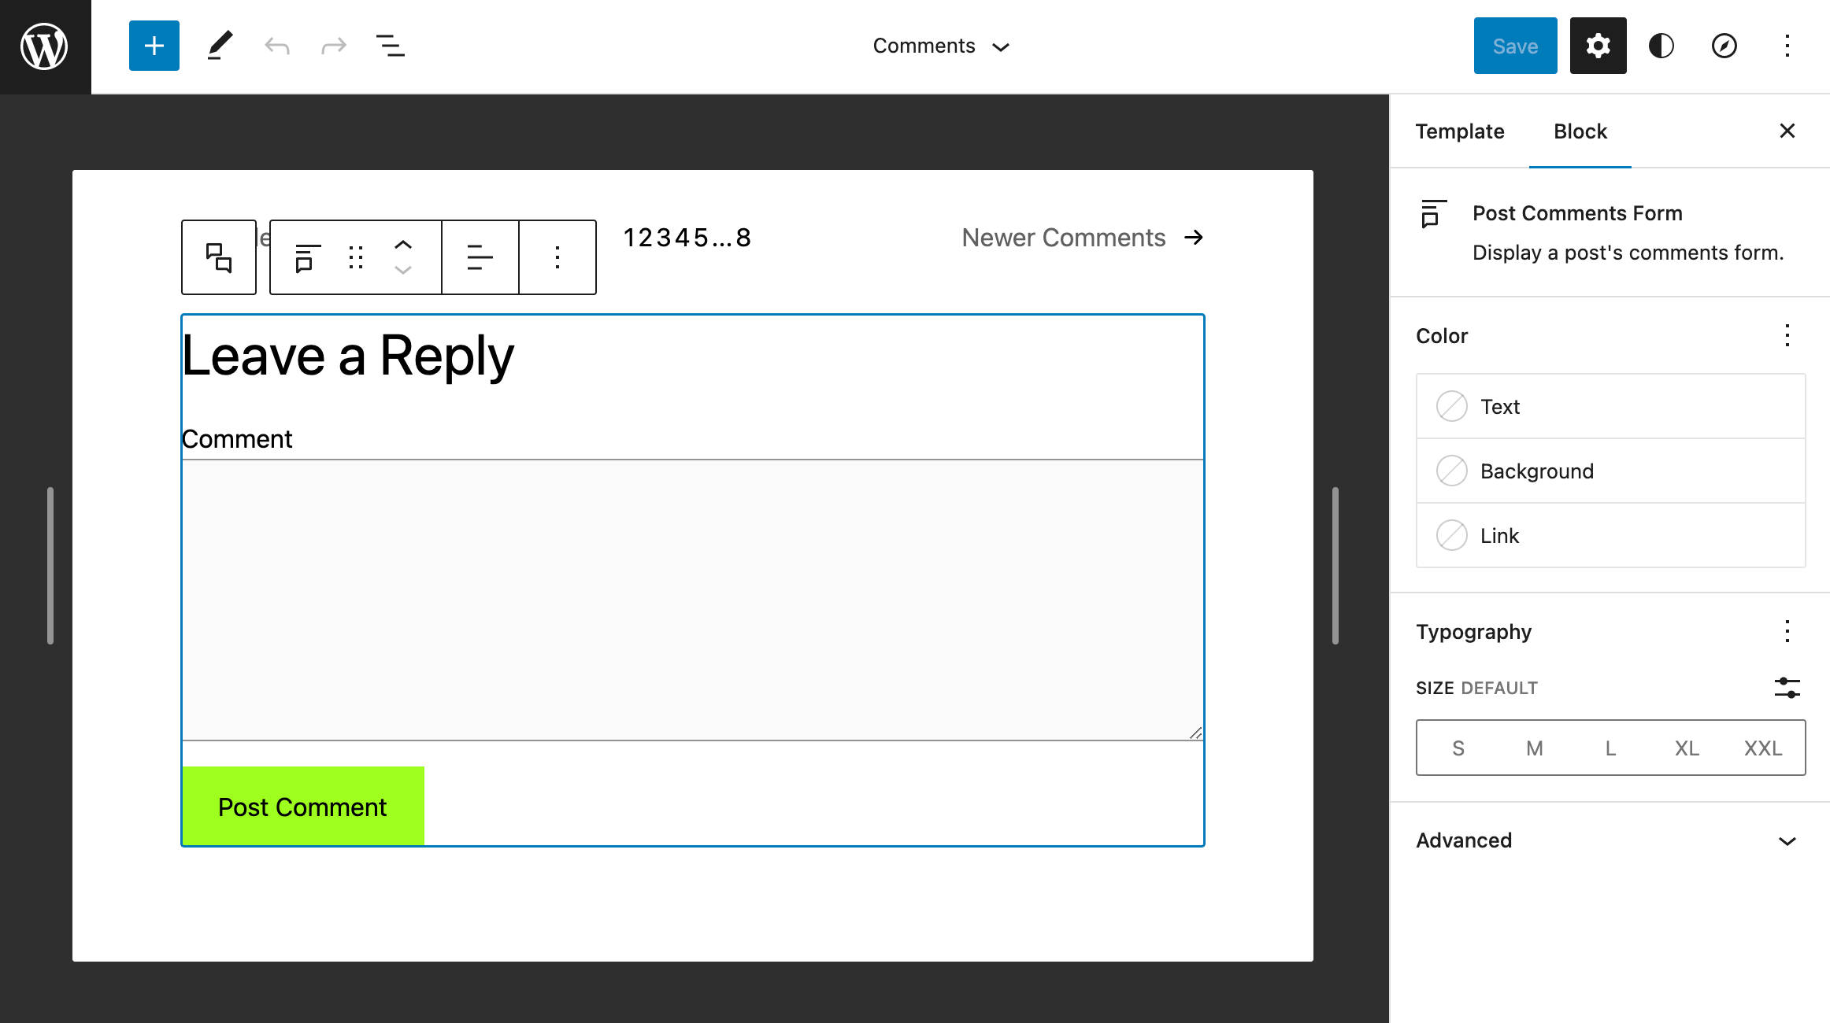
Task: Toggle the light/dark mode icon
Action: [1661, 45]
